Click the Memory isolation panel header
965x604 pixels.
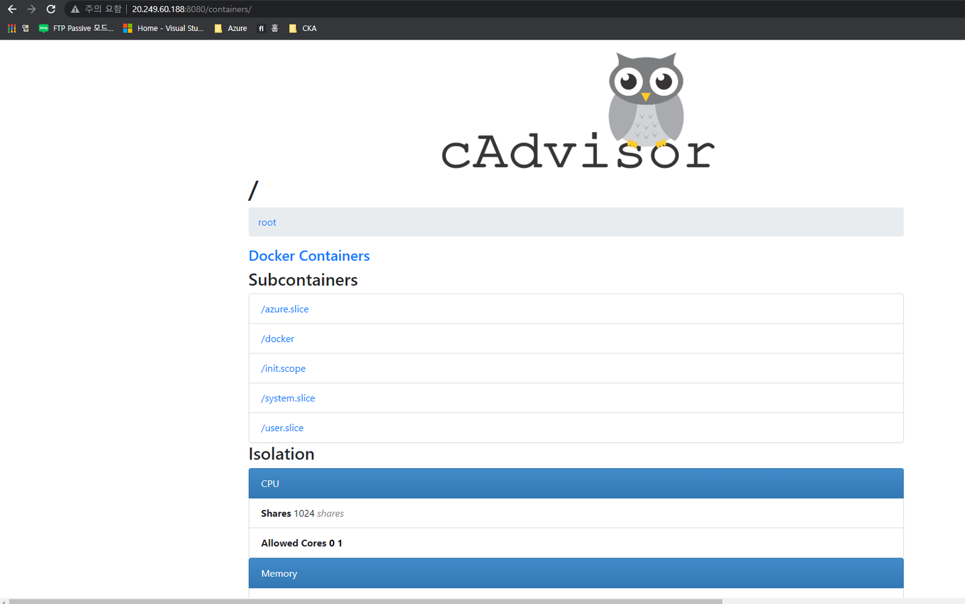[576, 573]
